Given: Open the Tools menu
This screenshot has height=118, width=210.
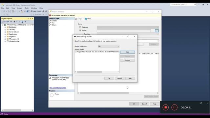Looking at the screenshot, I should click(27, 8).
